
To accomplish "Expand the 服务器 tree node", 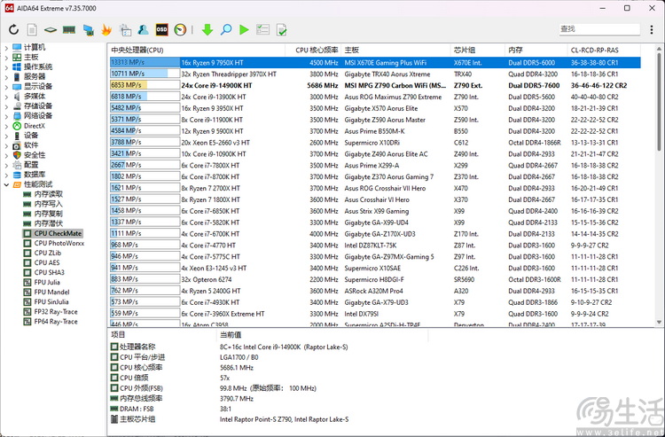I will [6, 77].
